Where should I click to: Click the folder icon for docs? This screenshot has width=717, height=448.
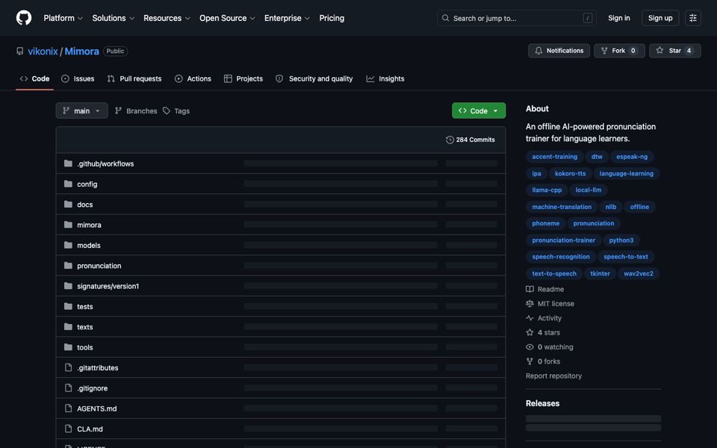click(68, 205)
